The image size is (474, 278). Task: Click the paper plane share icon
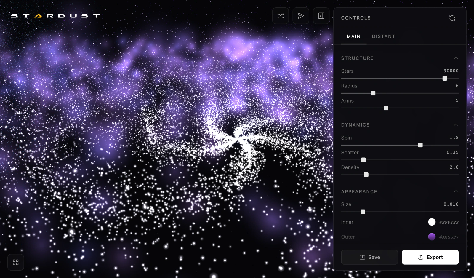[301, 16]
